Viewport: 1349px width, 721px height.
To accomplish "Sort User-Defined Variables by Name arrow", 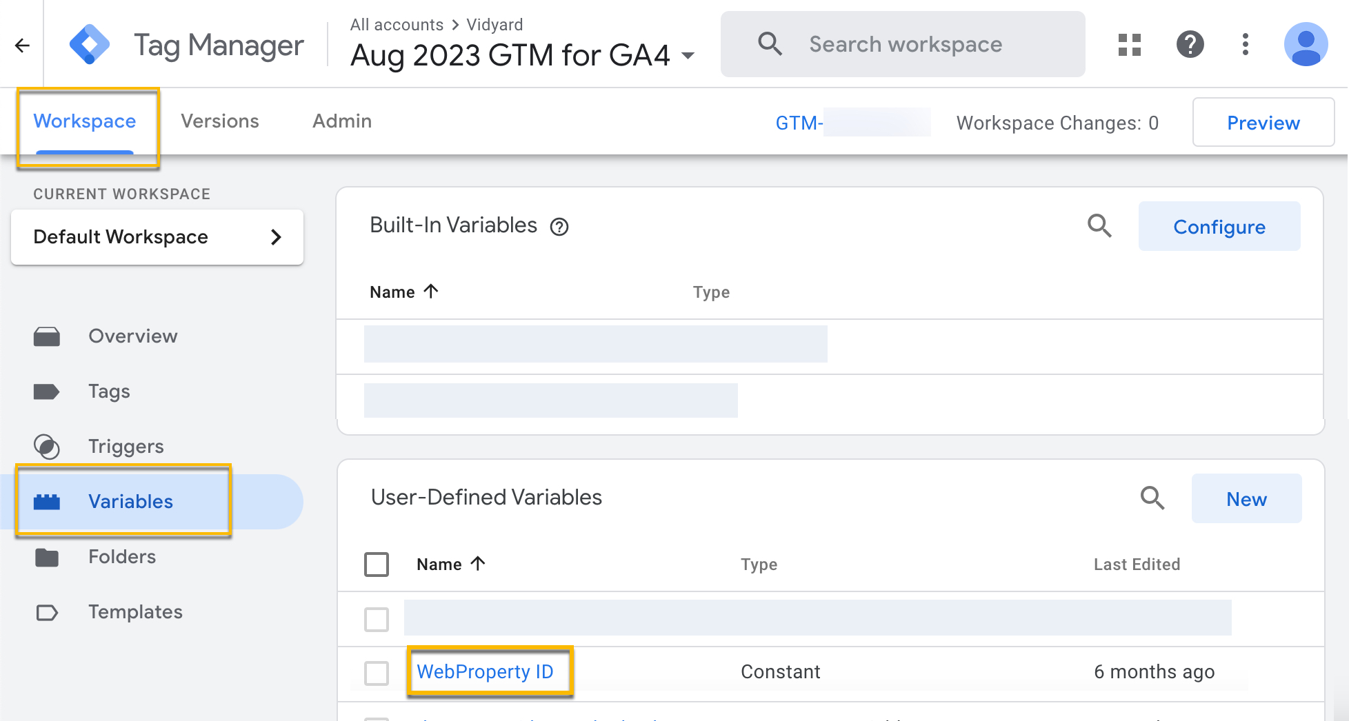I will pyautogui.click(x=478, y=564).
